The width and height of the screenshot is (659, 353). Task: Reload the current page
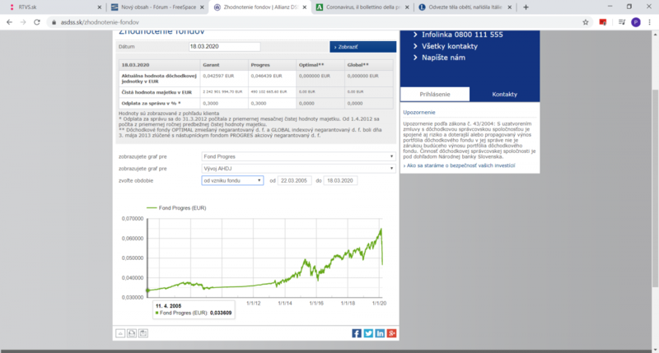(37, 22)
